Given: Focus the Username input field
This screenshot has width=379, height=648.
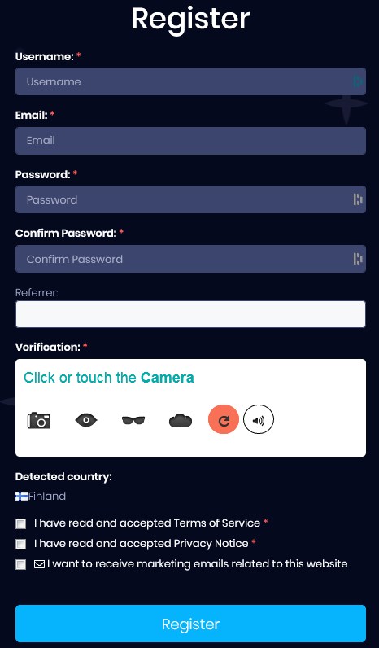Looking at the screenshot, I should coord(191,81).
